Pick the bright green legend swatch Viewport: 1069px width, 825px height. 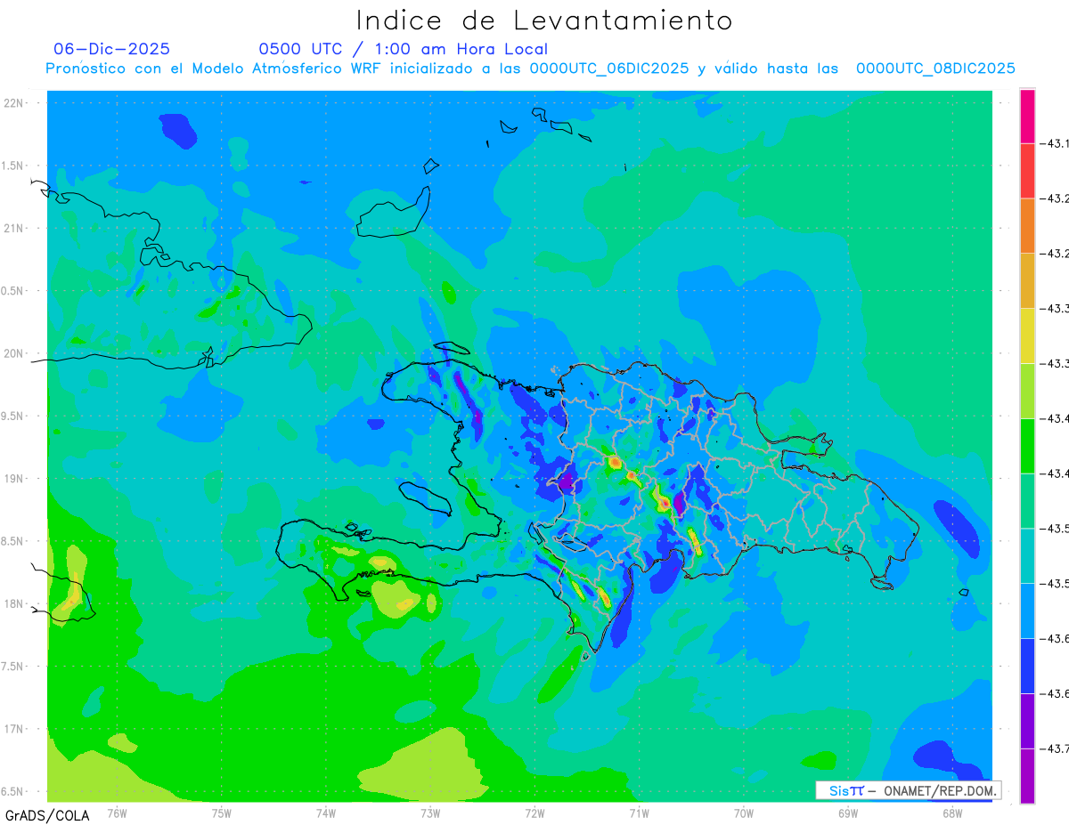pyautogui.click(x=1028, y=446)
